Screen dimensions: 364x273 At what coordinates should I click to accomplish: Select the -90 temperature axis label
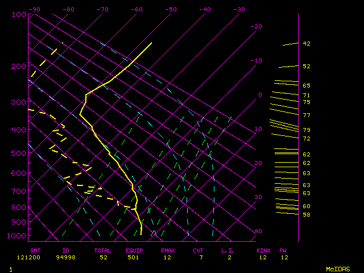click(x=35, y=10)
